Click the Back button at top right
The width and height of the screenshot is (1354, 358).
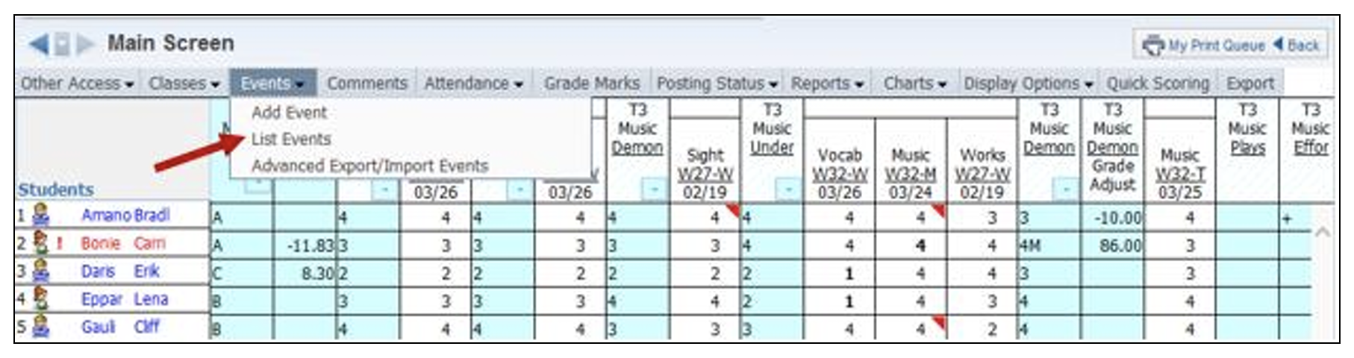[x=1297, y=45]
